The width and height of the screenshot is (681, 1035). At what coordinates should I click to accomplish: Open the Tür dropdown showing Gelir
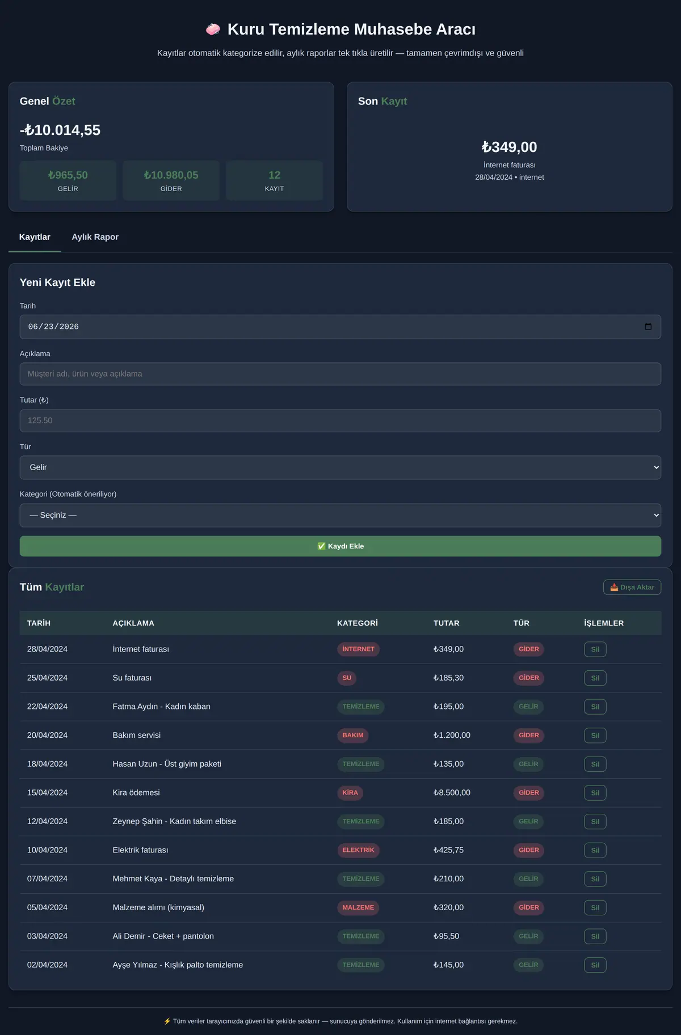coord(340,467)
